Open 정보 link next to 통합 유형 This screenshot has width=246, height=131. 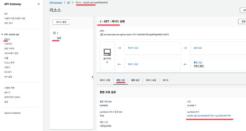click(110, 101)
